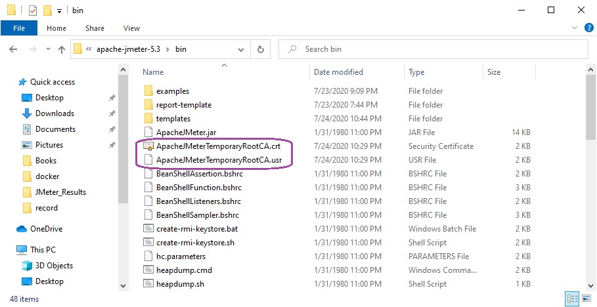Open Documents in navigation pane

55,129
